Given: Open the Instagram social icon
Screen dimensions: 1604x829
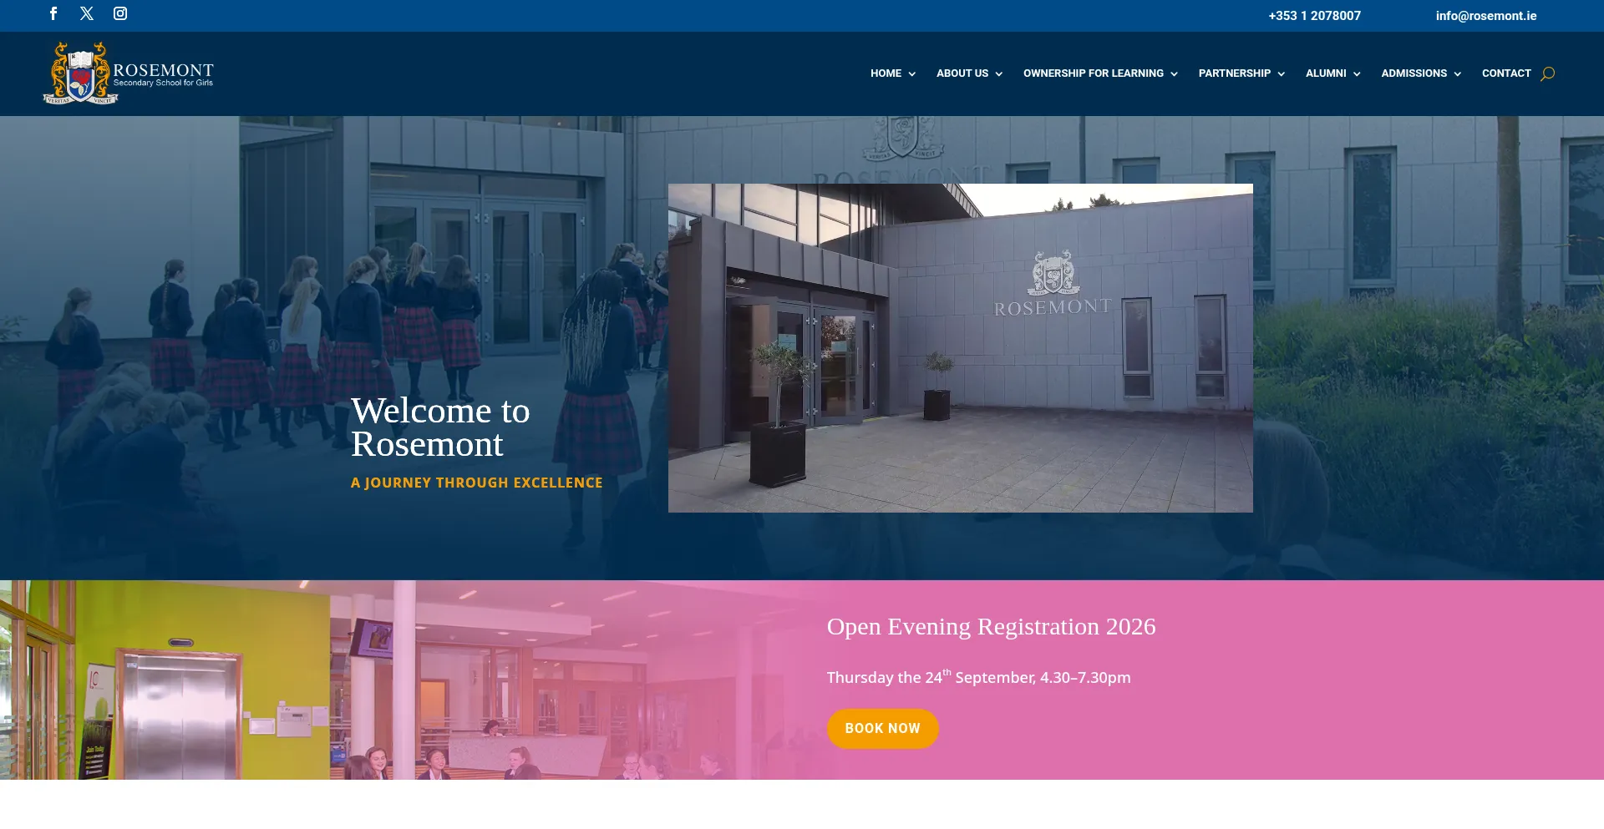Looking at the screenshot, I should (120, 13).
